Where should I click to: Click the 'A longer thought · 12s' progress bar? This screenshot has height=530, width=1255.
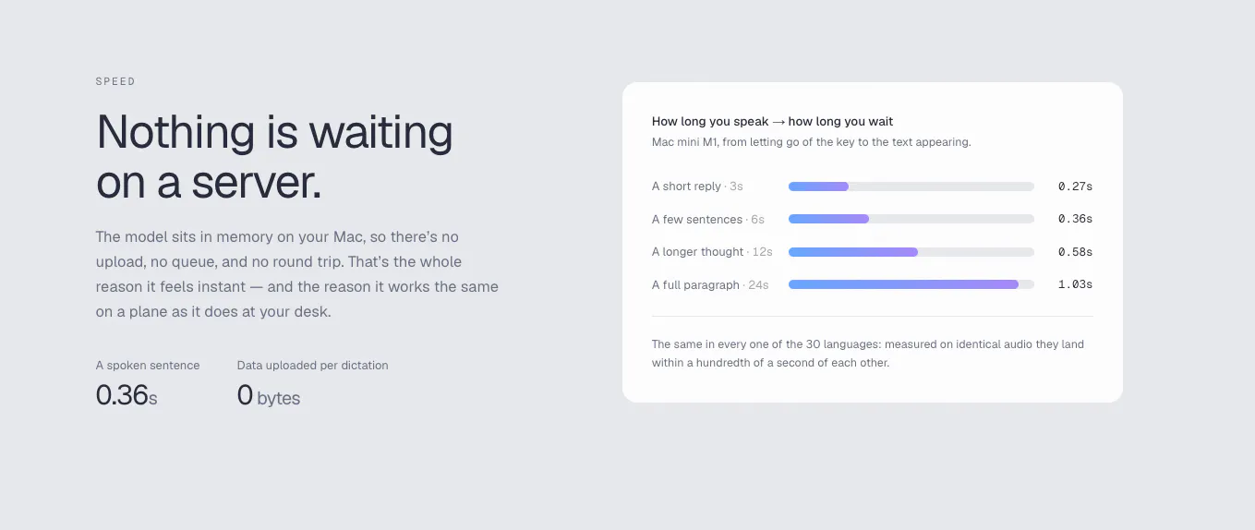point(911,252)
